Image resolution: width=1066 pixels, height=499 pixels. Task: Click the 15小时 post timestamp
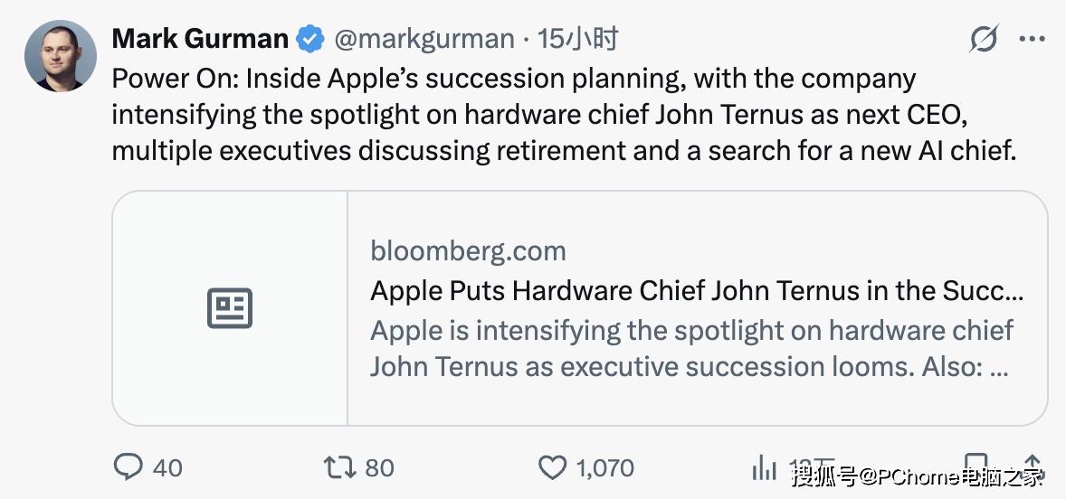coord(577,39)
